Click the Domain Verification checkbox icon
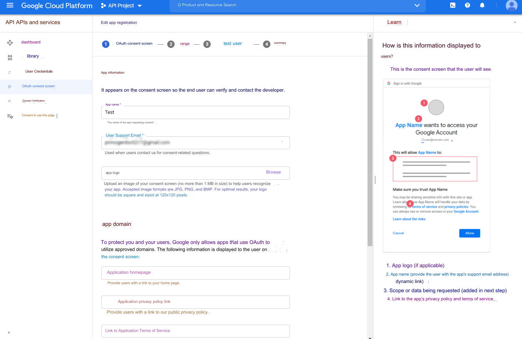 tap(9, 101)
